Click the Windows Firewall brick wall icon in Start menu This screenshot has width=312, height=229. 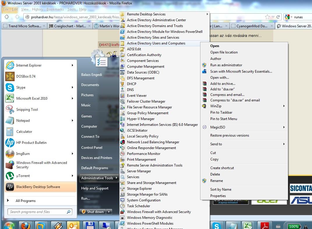tap(10, 165)
